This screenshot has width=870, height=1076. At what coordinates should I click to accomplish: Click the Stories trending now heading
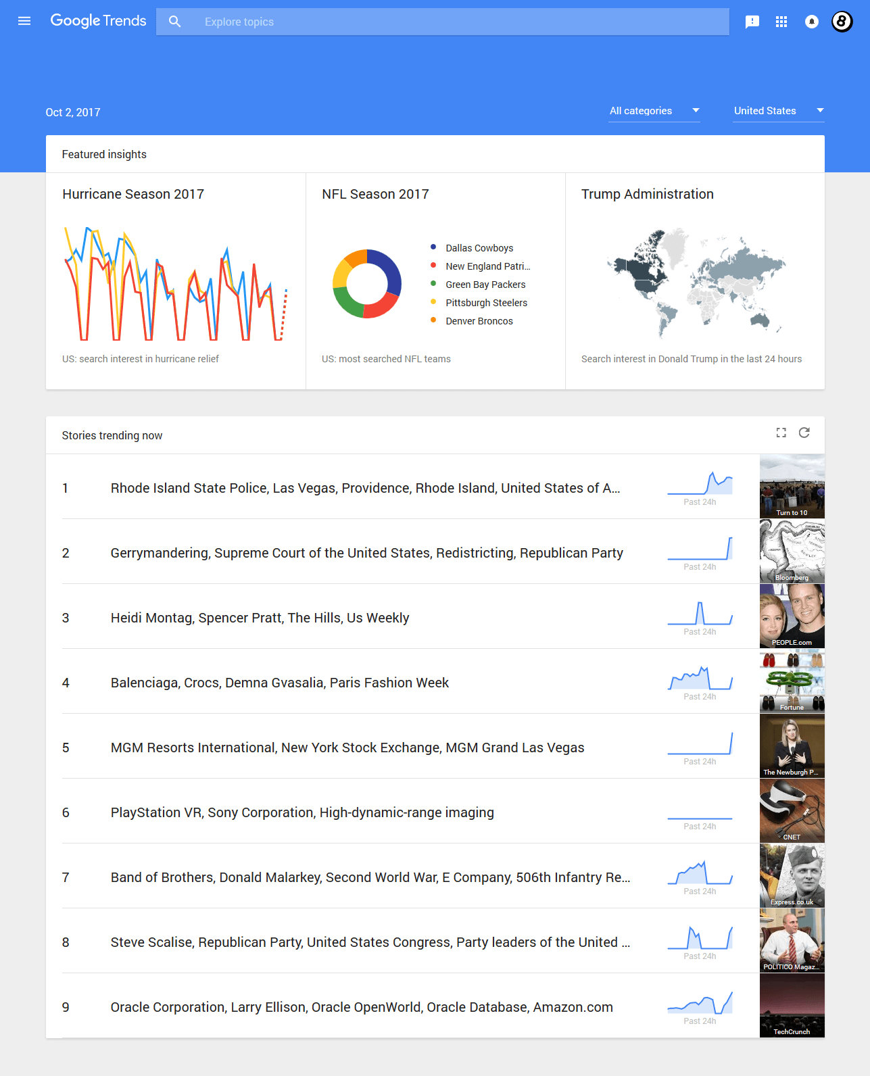pos(112,435)
